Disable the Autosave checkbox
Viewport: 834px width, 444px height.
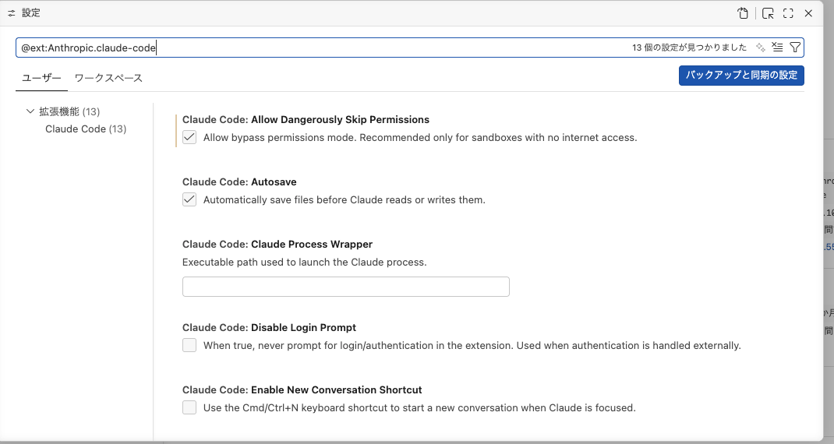click(189, 200)
